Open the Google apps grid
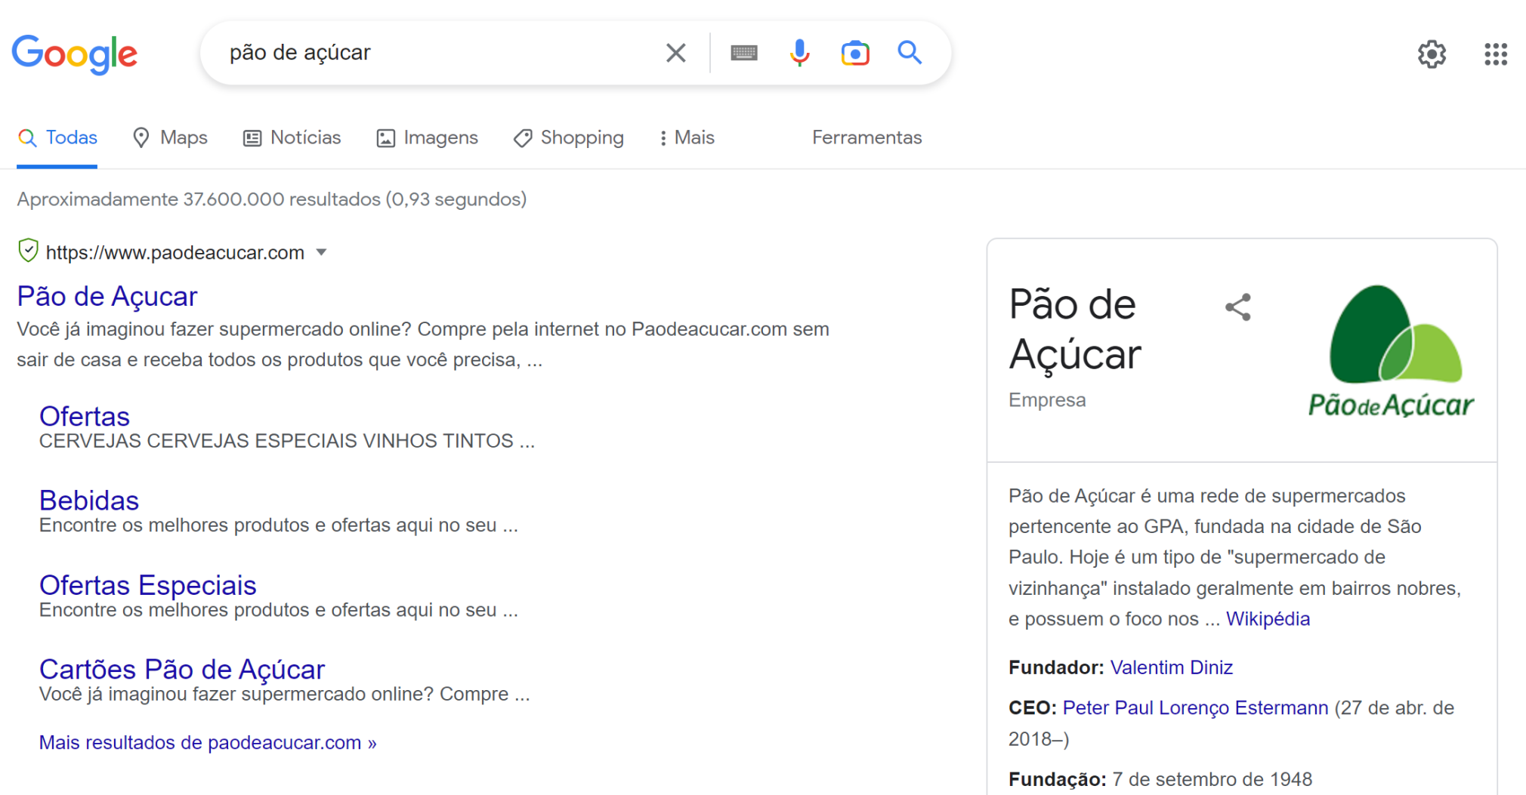Screen dimensions: 1526x795 1496,54
